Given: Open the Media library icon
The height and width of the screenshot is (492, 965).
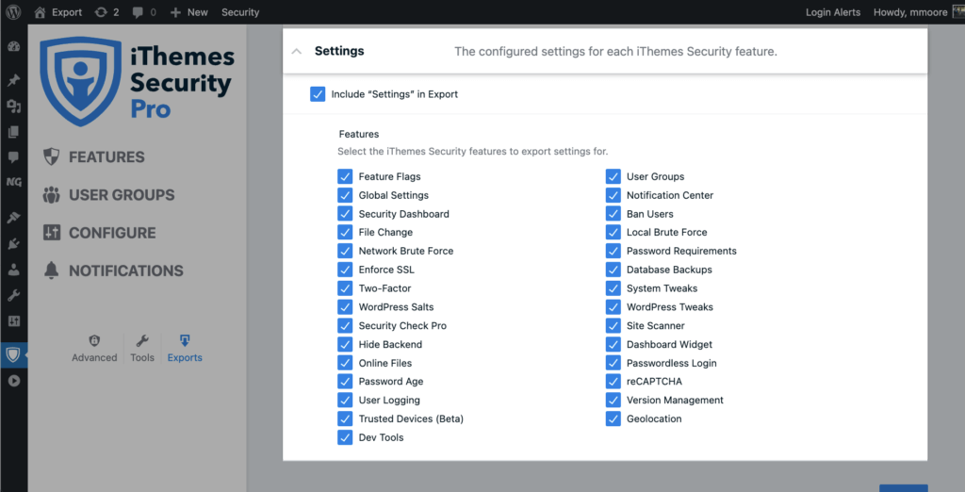Looking at the screenshot, I should tap(13, 107).
